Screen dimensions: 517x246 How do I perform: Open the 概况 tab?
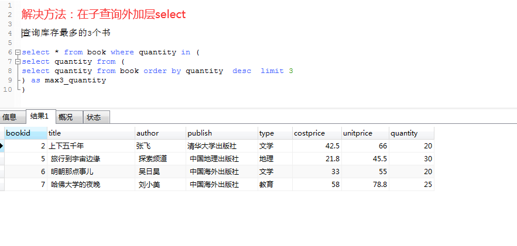point(69,117)
